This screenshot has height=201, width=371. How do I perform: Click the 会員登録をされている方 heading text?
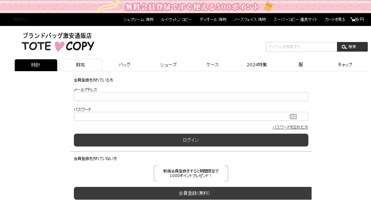[x=93, y=80]
